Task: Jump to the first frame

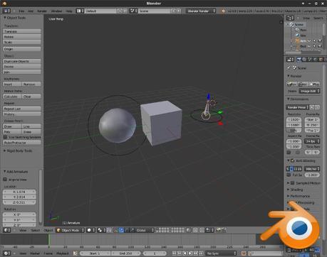Action: coord(174,253)
